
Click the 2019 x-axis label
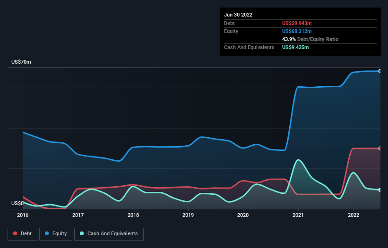tap(188, 215)
